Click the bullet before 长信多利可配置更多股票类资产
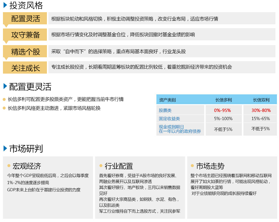This screenshot has width=279, height=222. [4, 99]
